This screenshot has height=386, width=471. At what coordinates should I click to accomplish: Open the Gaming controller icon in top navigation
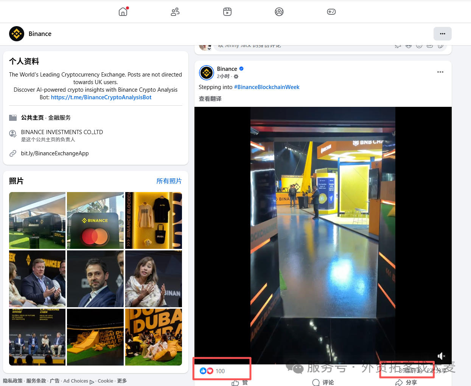pos(331,12)
